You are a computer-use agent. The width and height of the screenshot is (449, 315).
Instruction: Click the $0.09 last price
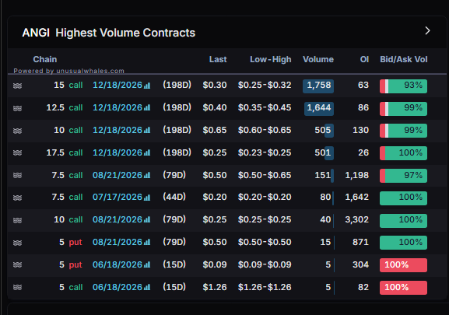coord(215,264)
